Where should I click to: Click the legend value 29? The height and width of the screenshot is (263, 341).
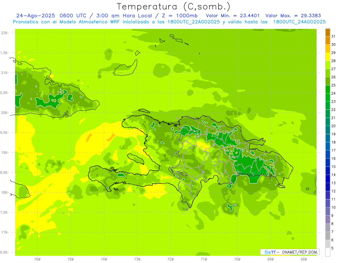[333, 52]
